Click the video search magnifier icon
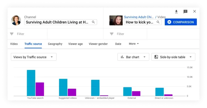This screenshot has width=207, height=108. 158,22
